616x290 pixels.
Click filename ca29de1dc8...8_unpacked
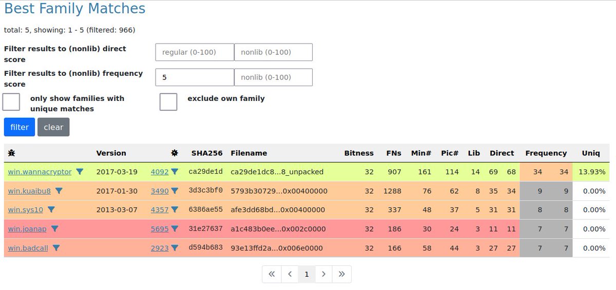click(277, 172)
